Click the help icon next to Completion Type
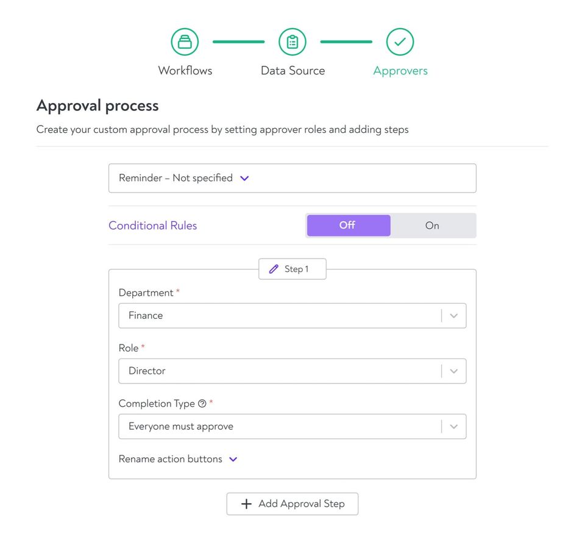Viewport: 585px width, 539px height. (x=202, y=404)
